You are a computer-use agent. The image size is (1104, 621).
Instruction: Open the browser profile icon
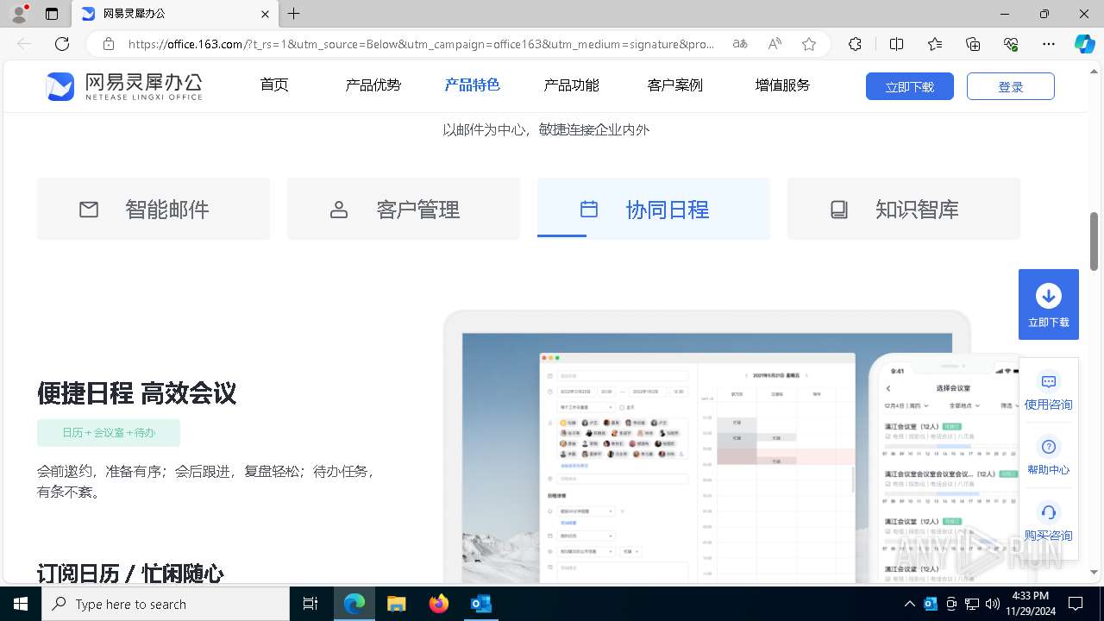(x=19, y=14)
